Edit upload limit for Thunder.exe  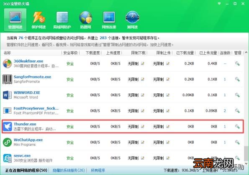click(x=168, y=127)
